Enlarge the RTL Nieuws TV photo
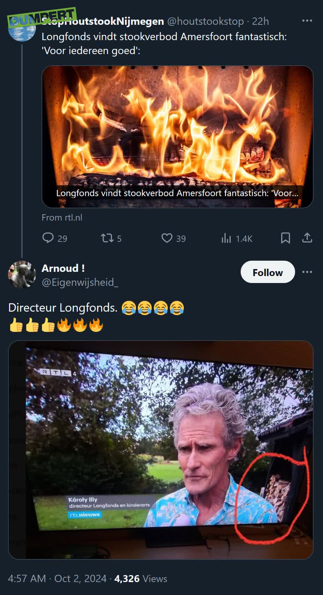 tap(160, 449)
